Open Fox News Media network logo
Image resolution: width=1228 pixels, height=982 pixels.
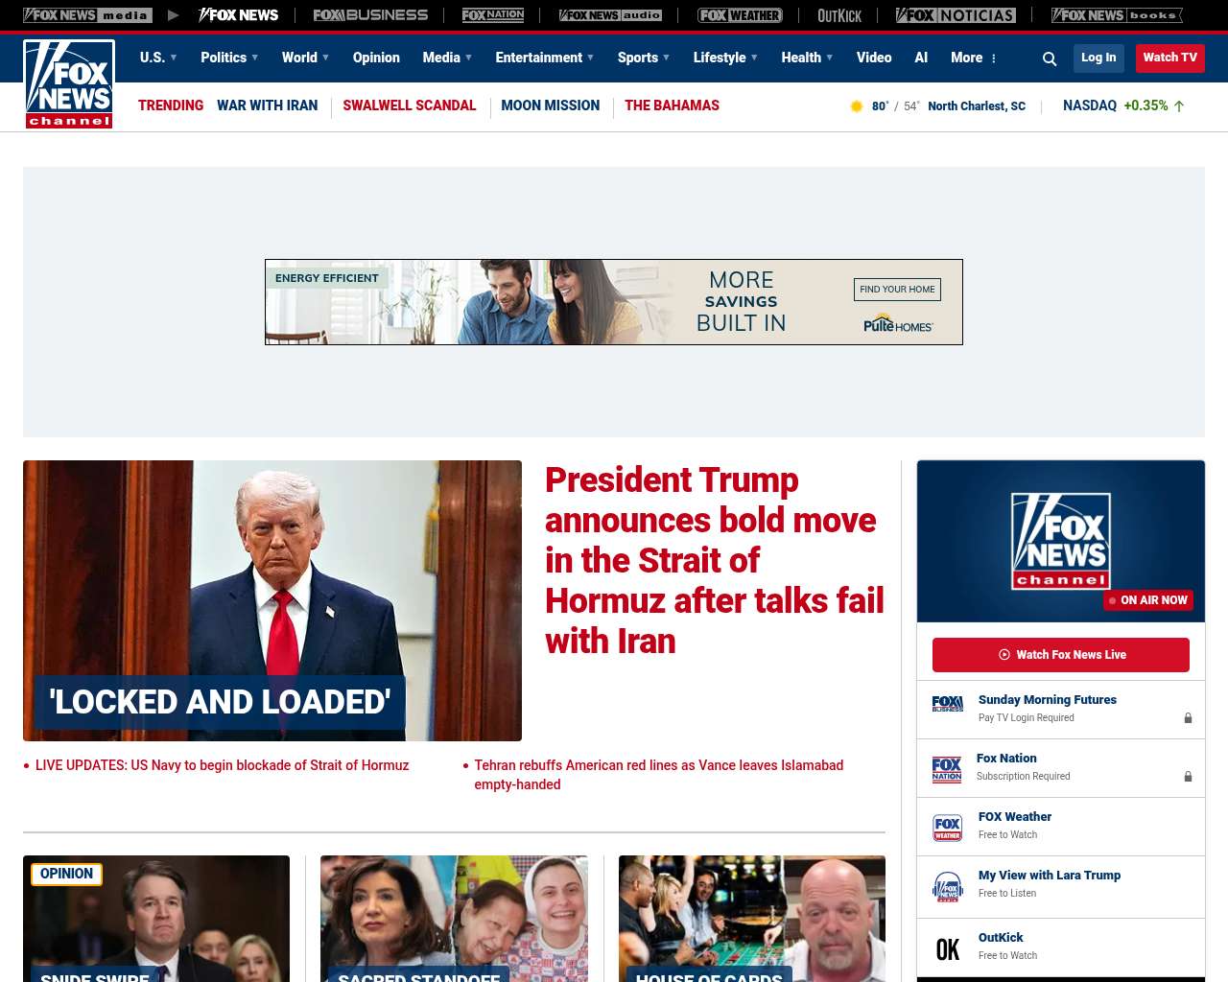87,15
